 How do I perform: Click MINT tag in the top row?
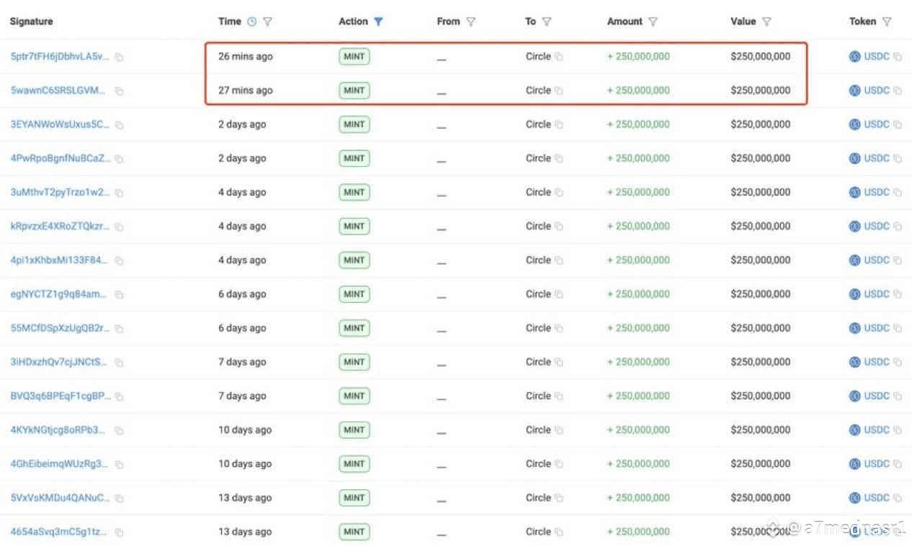[354, 56]
